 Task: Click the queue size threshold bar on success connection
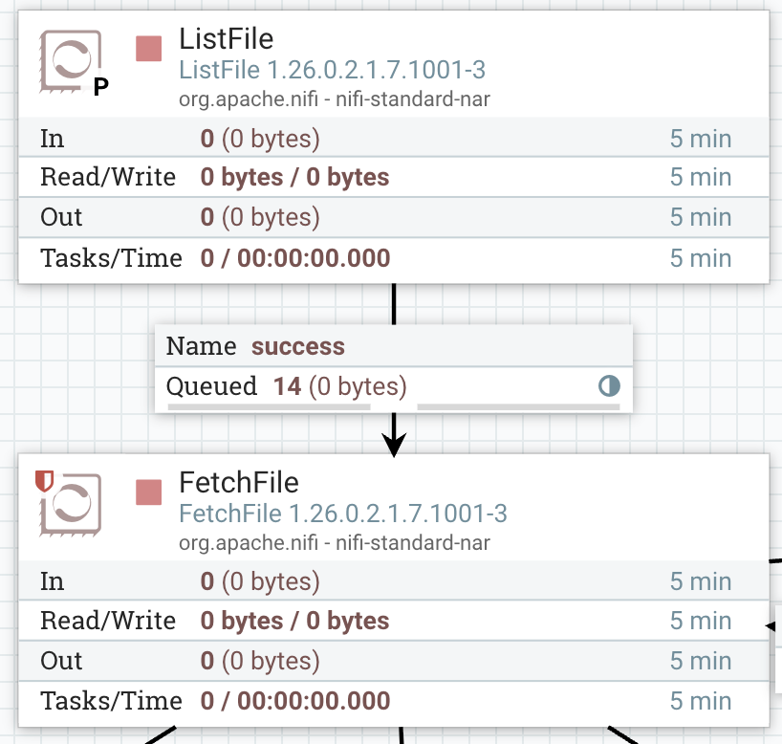(519, 407)
